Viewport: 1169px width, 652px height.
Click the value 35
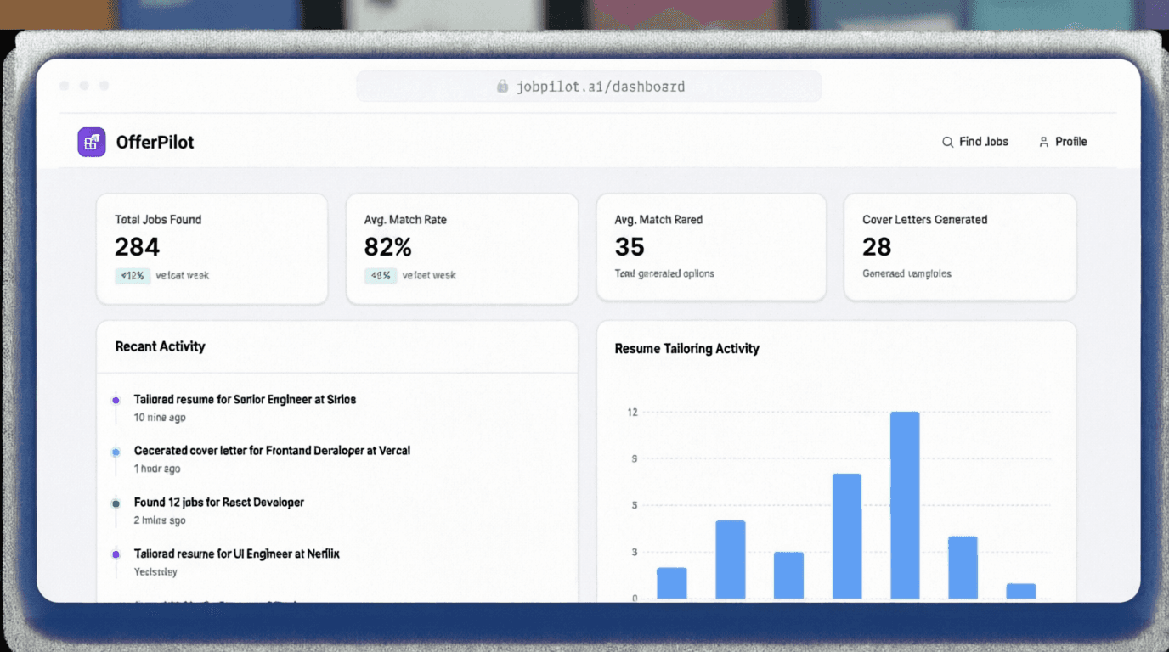(x=630, y=247)
